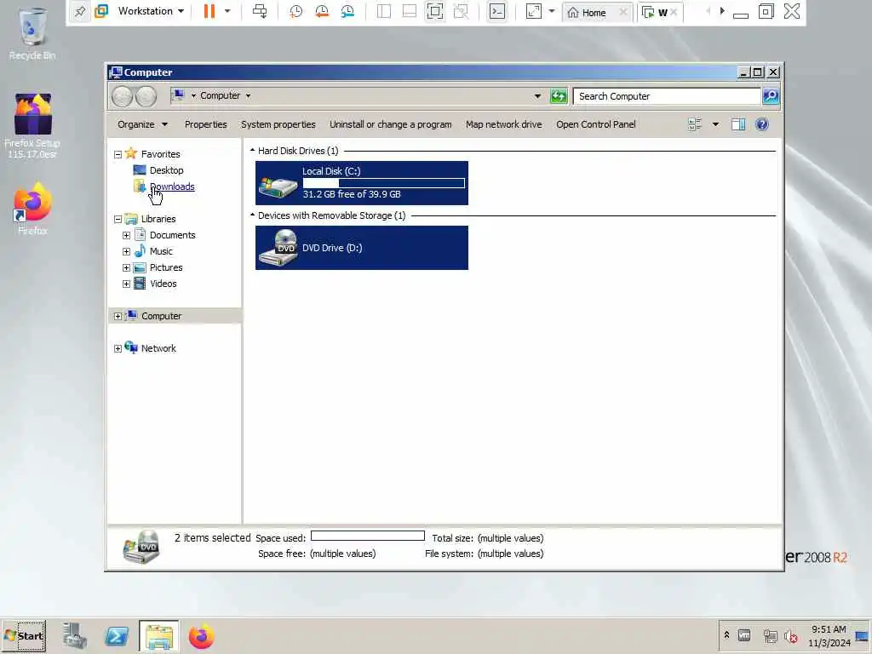Viewport: 872px width, 654px height.
Task: Click the Send Ctrl+Alt+Del icon
Action: (x=260, y=11)
